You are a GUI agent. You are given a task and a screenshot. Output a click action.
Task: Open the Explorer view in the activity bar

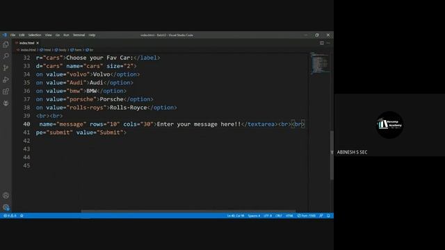click(6, 44)
